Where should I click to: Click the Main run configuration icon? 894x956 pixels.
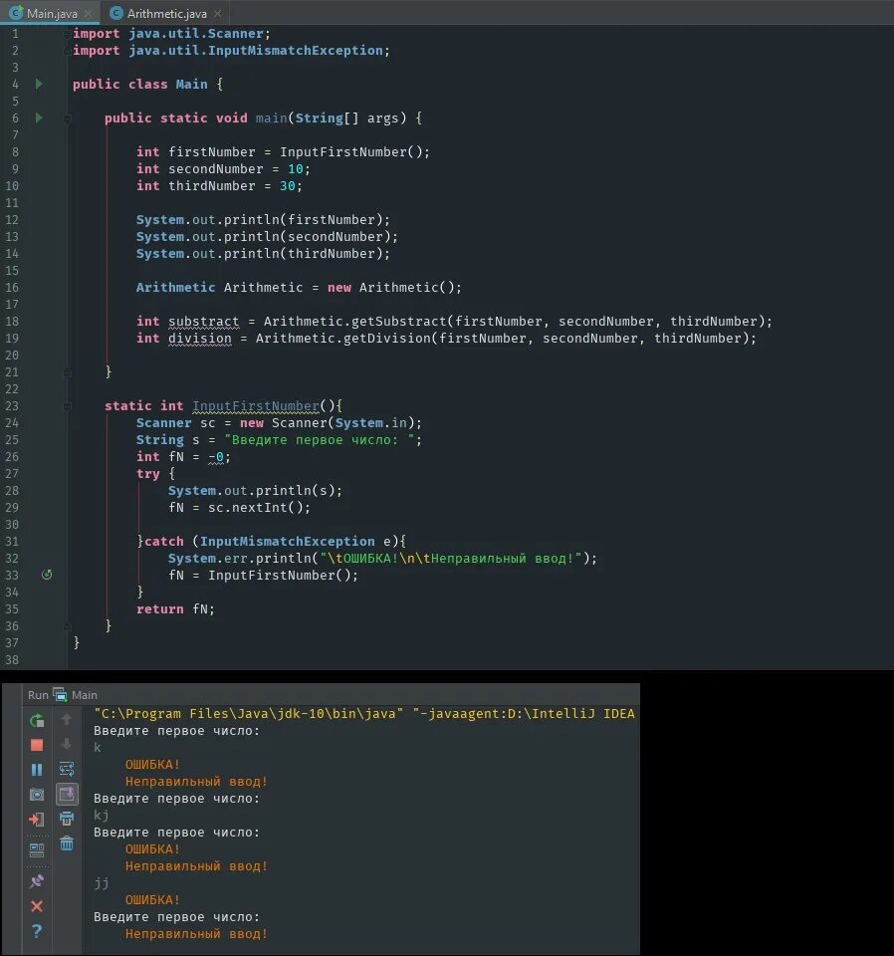click(x=60, y=694)
